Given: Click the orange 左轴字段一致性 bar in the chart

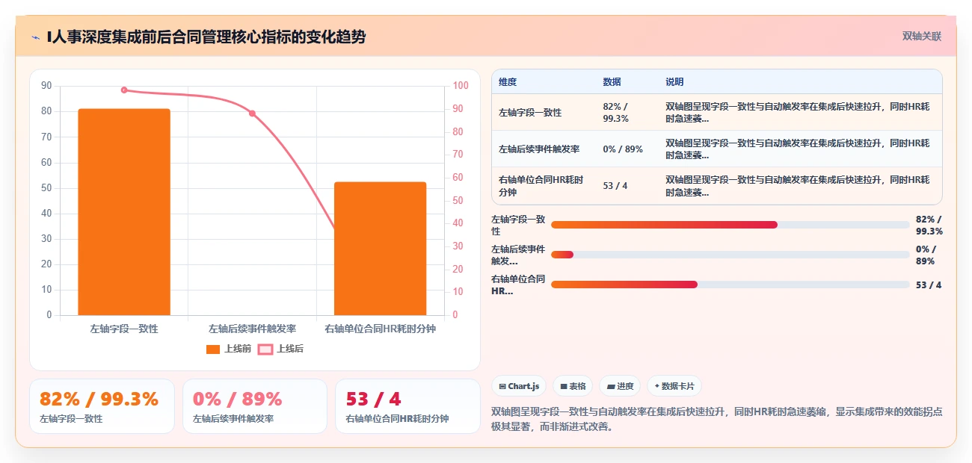Looking at the screenshot, I should (x=124, y=212).
